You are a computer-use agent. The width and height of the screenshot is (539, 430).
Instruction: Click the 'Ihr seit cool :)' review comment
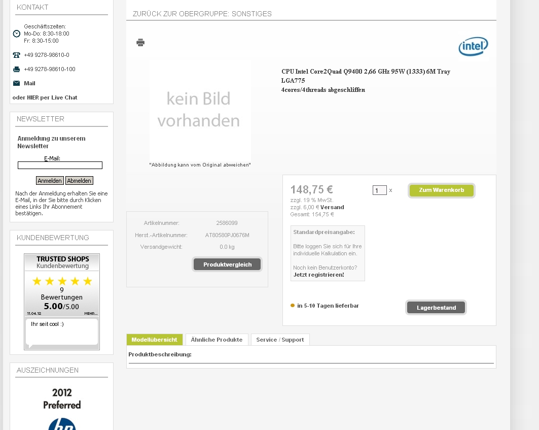(47, 324)
